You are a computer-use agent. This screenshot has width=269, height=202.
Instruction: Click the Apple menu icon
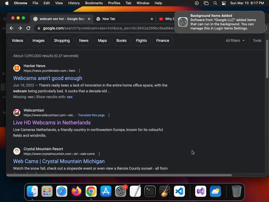7,3
